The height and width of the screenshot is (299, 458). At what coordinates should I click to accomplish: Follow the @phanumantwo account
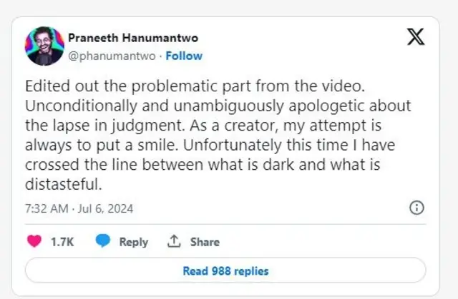tap(184, 55)
